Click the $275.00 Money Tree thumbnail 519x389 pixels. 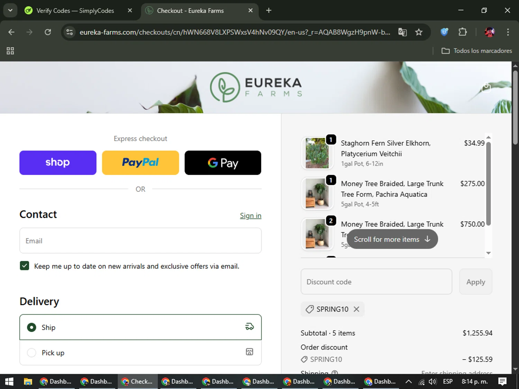(x=317, y=193)
